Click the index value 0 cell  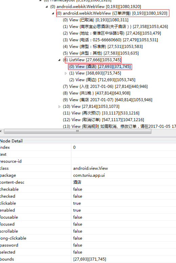pos(124,147)
